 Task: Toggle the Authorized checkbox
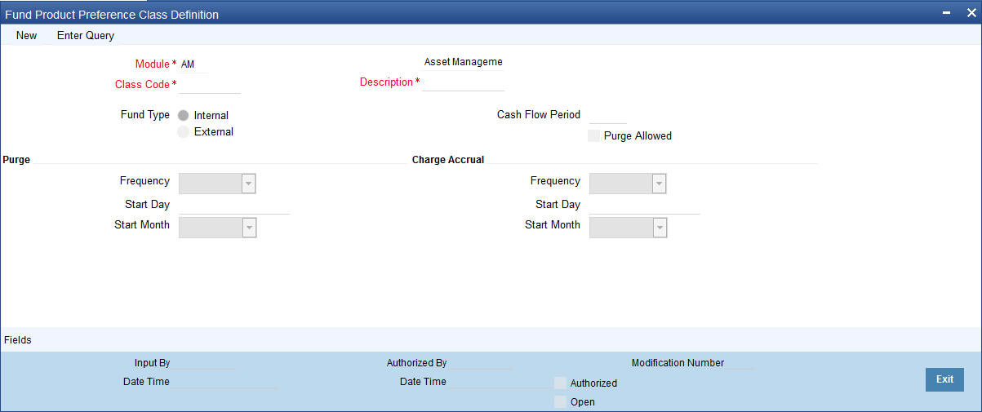(560, 383)
